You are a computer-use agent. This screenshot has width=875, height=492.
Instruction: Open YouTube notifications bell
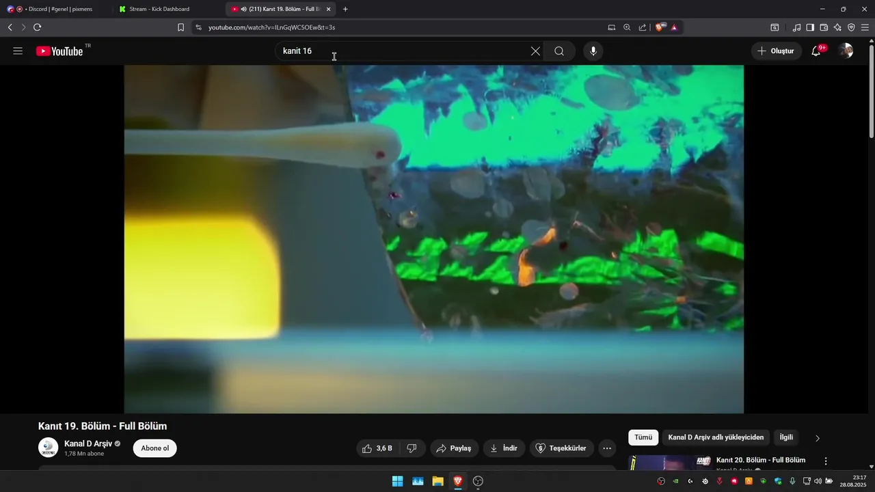point(816,51)
